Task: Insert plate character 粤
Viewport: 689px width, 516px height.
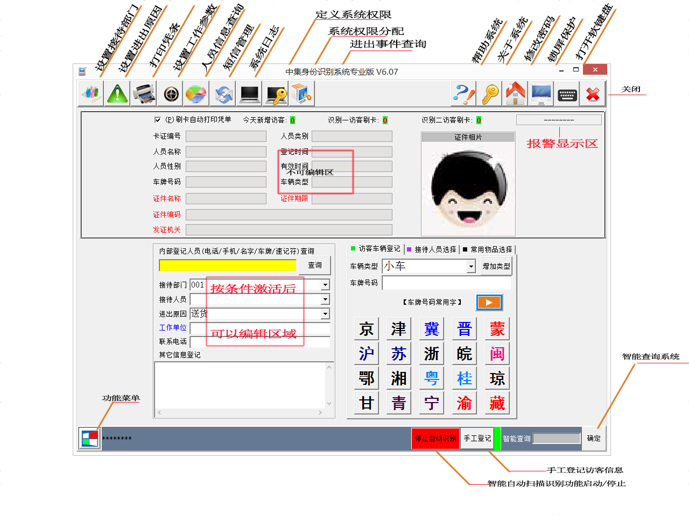Action: point(432,378)
